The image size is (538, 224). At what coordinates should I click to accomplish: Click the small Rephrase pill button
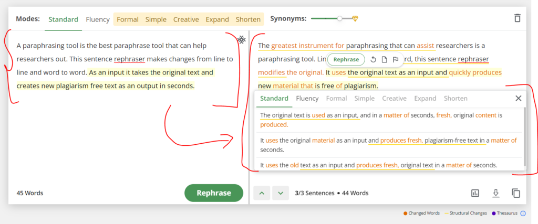(346, 60)
